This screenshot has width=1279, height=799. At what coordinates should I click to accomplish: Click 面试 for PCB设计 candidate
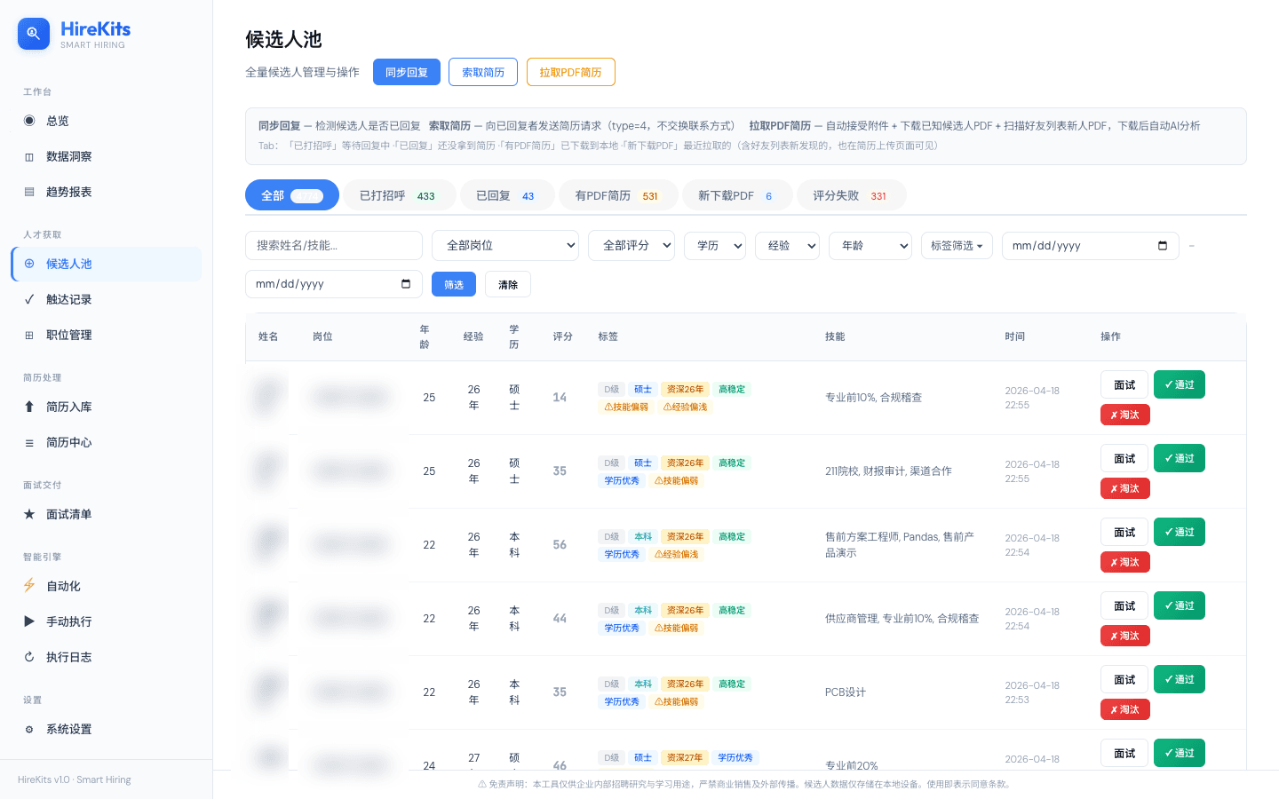pos(1124,679)
